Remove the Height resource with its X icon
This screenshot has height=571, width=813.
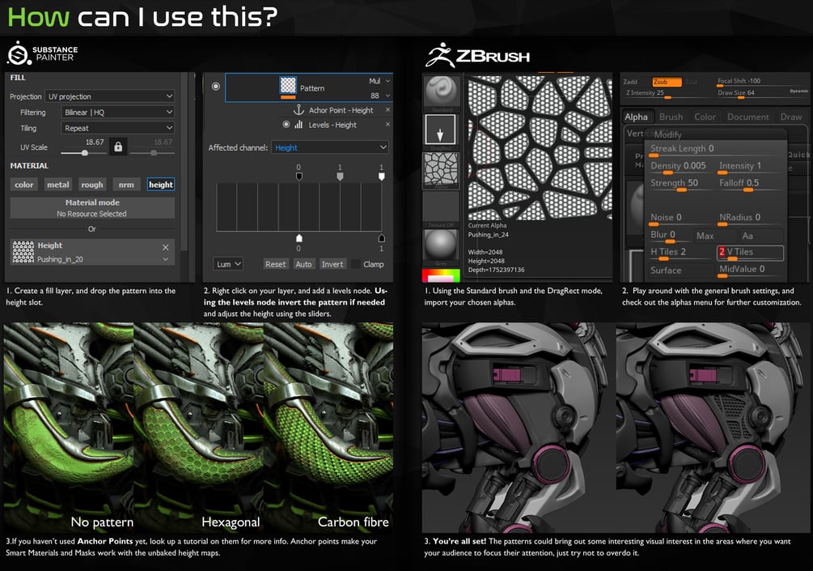(165, 247)
